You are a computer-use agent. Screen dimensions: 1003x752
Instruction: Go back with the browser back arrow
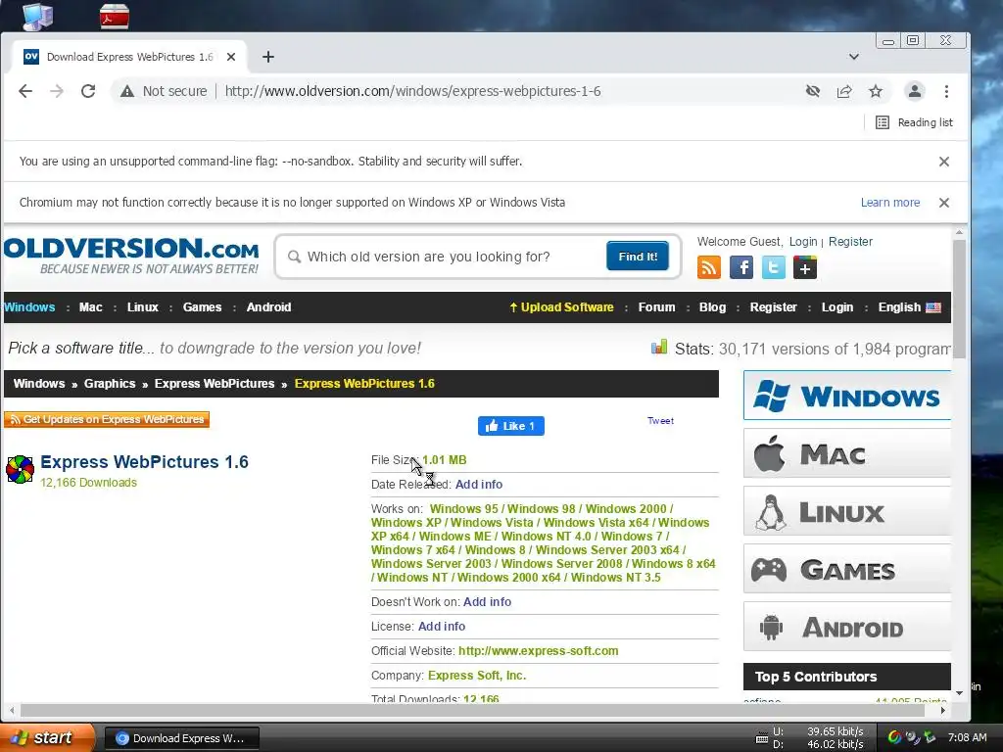(x=24, y=91)
